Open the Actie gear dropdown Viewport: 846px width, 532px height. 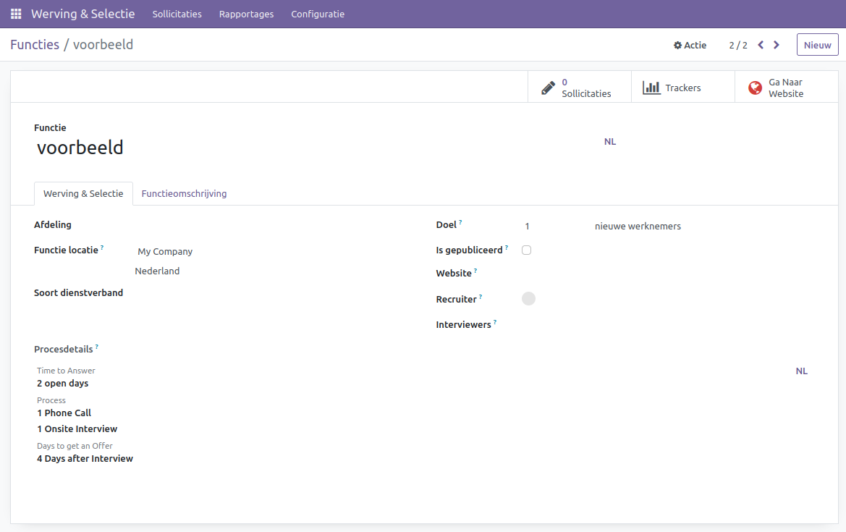[x=690, y=45]
